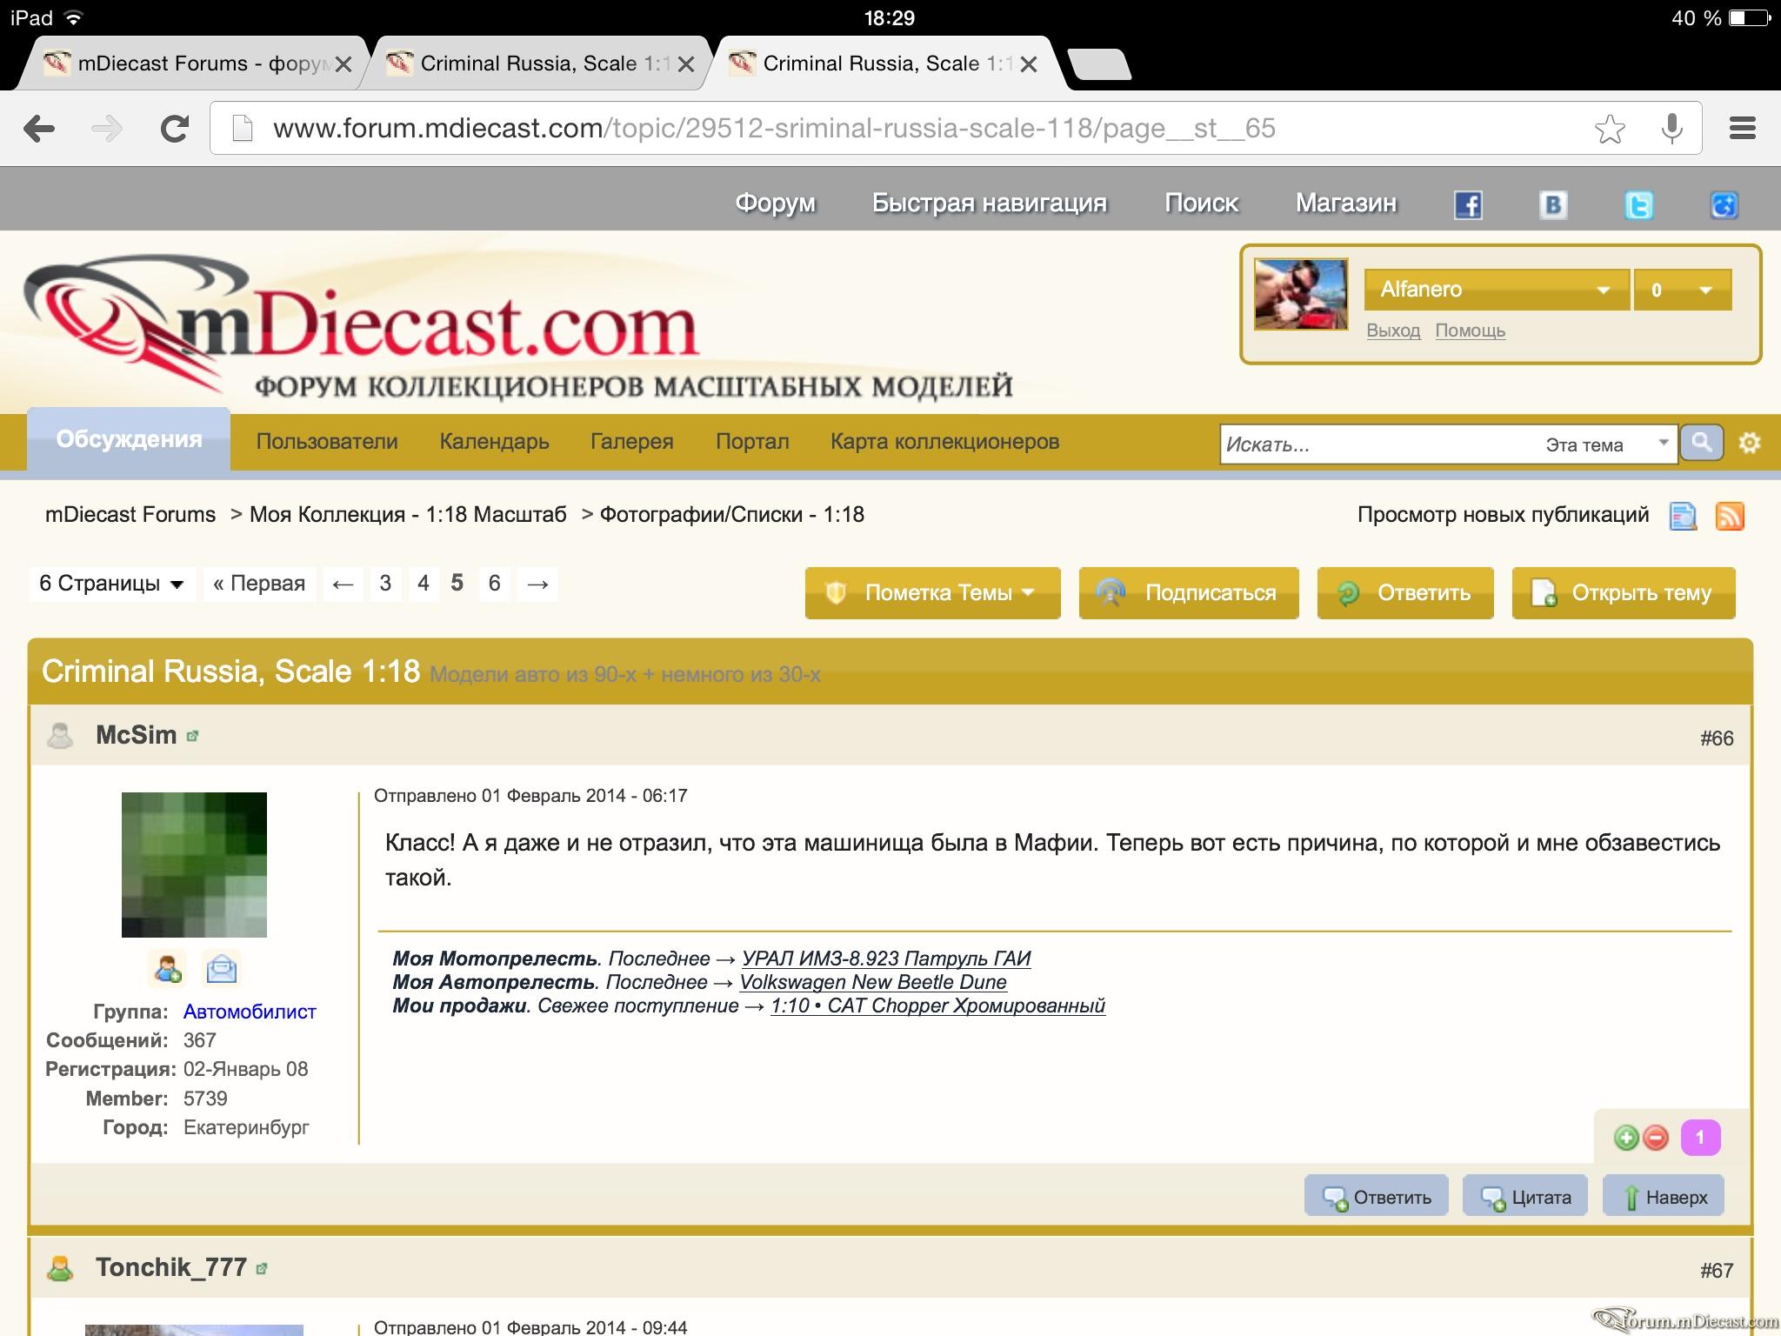Open the Facebook icon in top bar
The image size is (1781, 1336).
(x=1469, y=205)
